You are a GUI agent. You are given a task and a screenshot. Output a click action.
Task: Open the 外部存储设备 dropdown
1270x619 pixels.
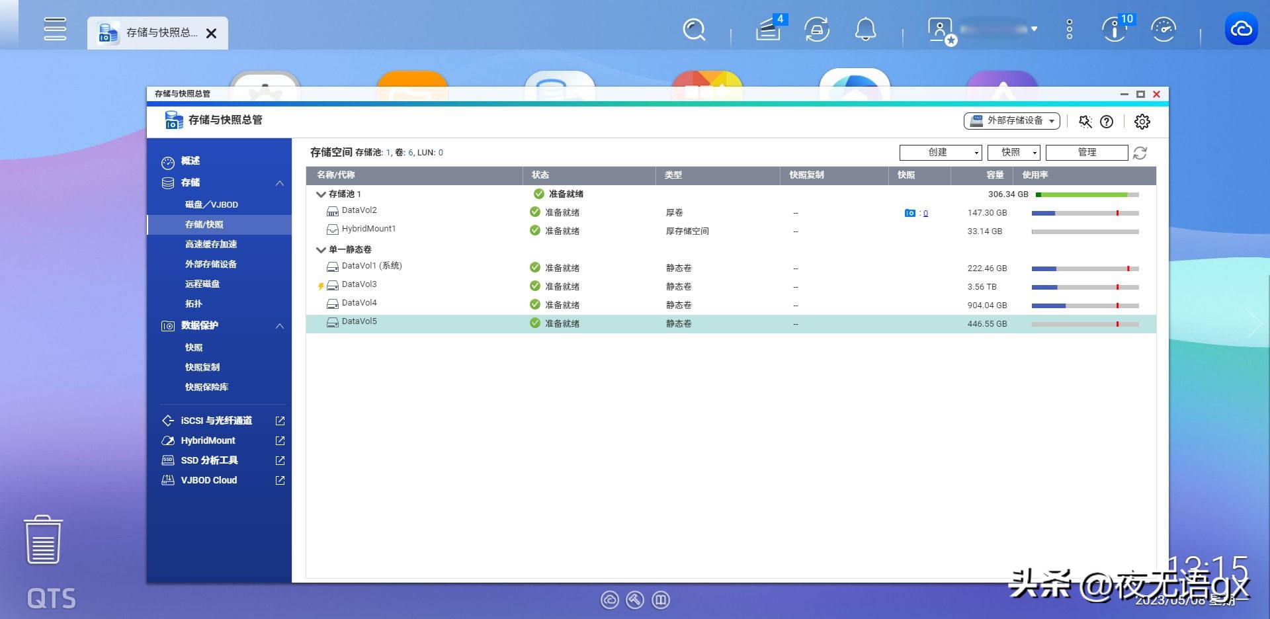pyautogui.click(x=1011, y=121)
